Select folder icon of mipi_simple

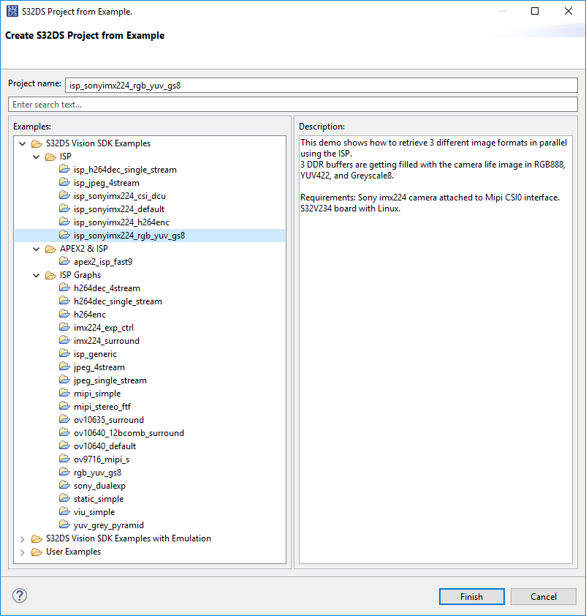pyautogui.click(x=64, y=394)
